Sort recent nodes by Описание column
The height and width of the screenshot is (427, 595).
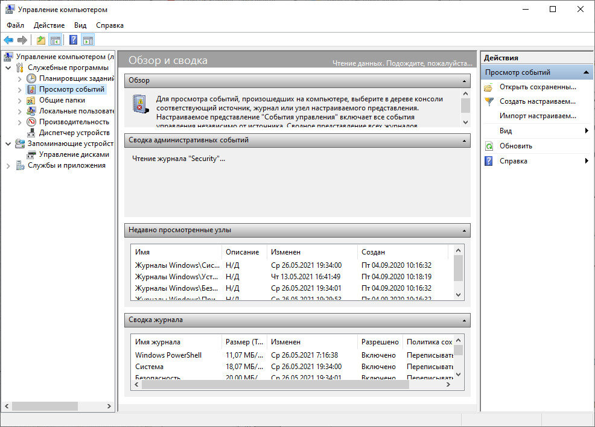[244, 252]
